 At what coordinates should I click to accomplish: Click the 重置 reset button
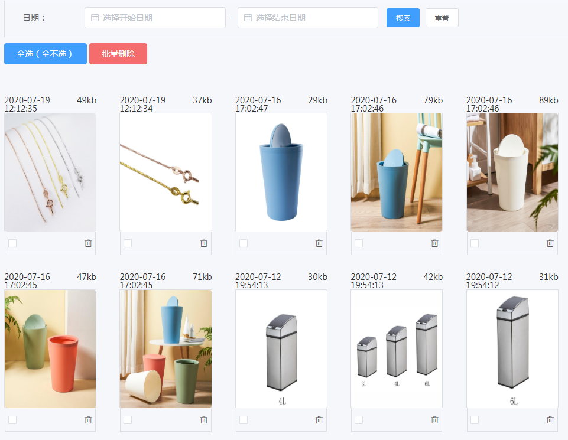[442, 18]
